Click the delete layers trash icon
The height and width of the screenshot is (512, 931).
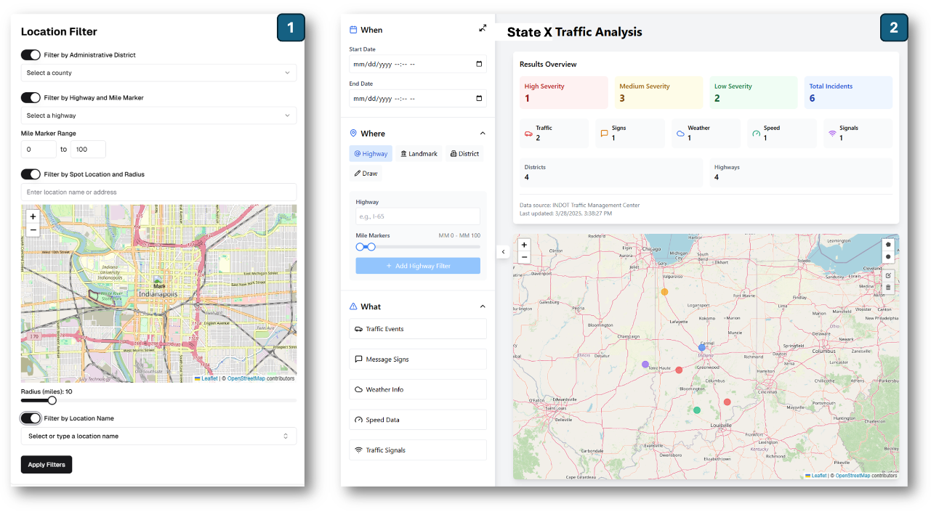pos(888,288)
